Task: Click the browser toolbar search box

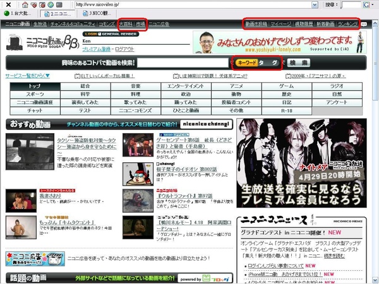Action: coord(351,4)
